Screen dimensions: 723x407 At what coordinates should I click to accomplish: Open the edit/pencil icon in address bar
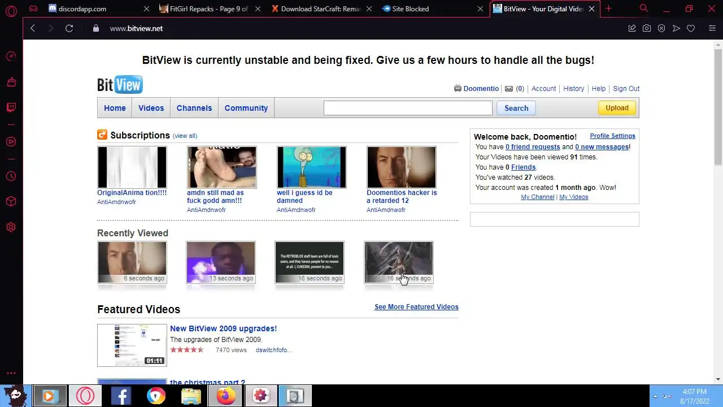click(x=632, y=28)
